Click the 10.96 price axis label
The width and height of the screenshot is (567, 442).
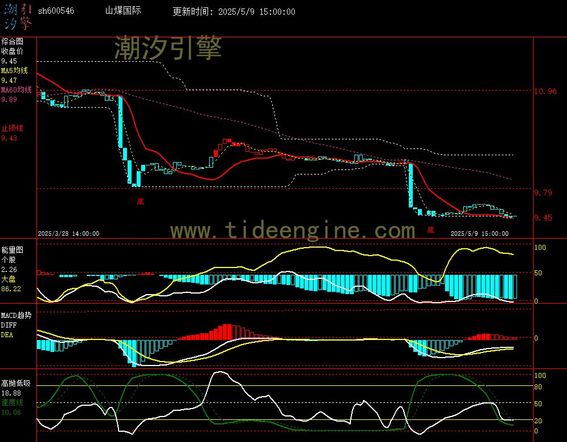tap(545, 91)
